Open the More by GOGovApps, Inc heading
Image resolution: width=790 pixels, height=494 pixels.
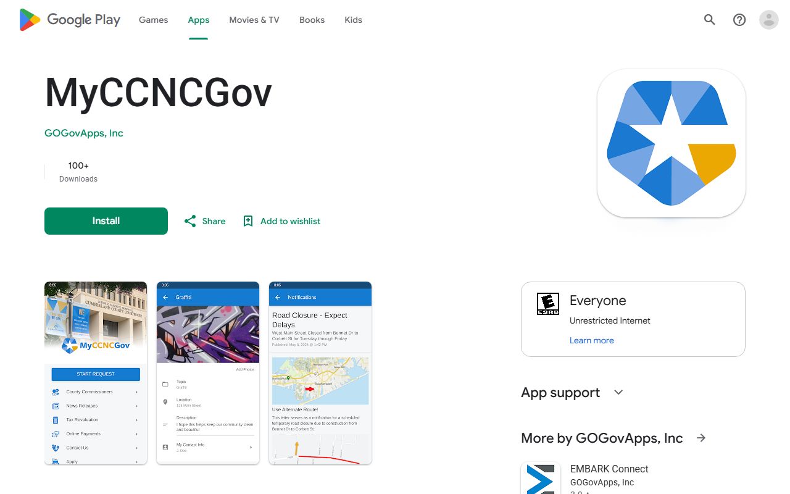point(602,438)
